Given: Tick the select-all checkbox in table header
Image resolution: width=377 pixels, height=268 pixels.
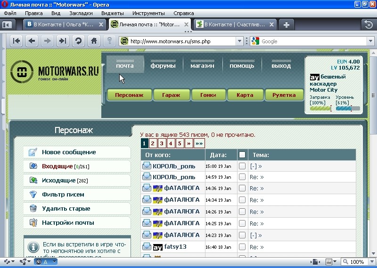Looking at the screenshot, I should [242, 155].
